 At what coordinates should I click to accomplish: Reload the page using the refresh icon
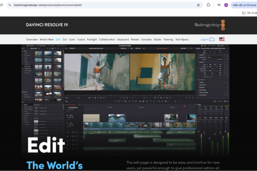[x=1, y=5]
